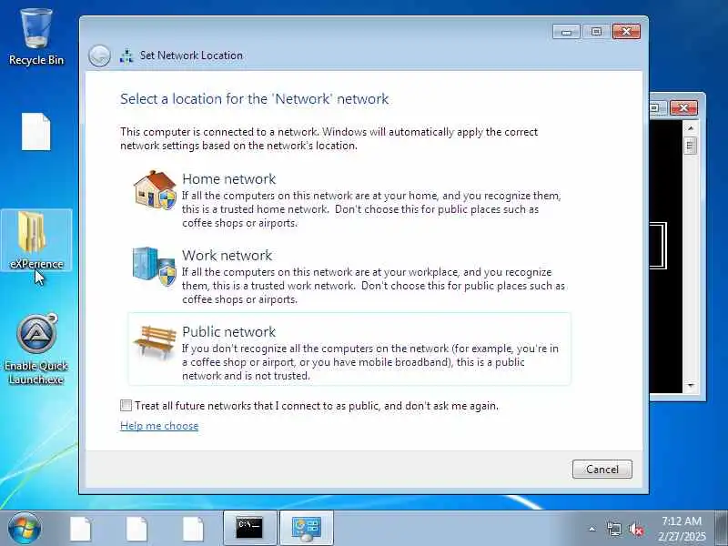
Task: Check 'Treat all future networks as public'
Action: (x=126, y=405)
